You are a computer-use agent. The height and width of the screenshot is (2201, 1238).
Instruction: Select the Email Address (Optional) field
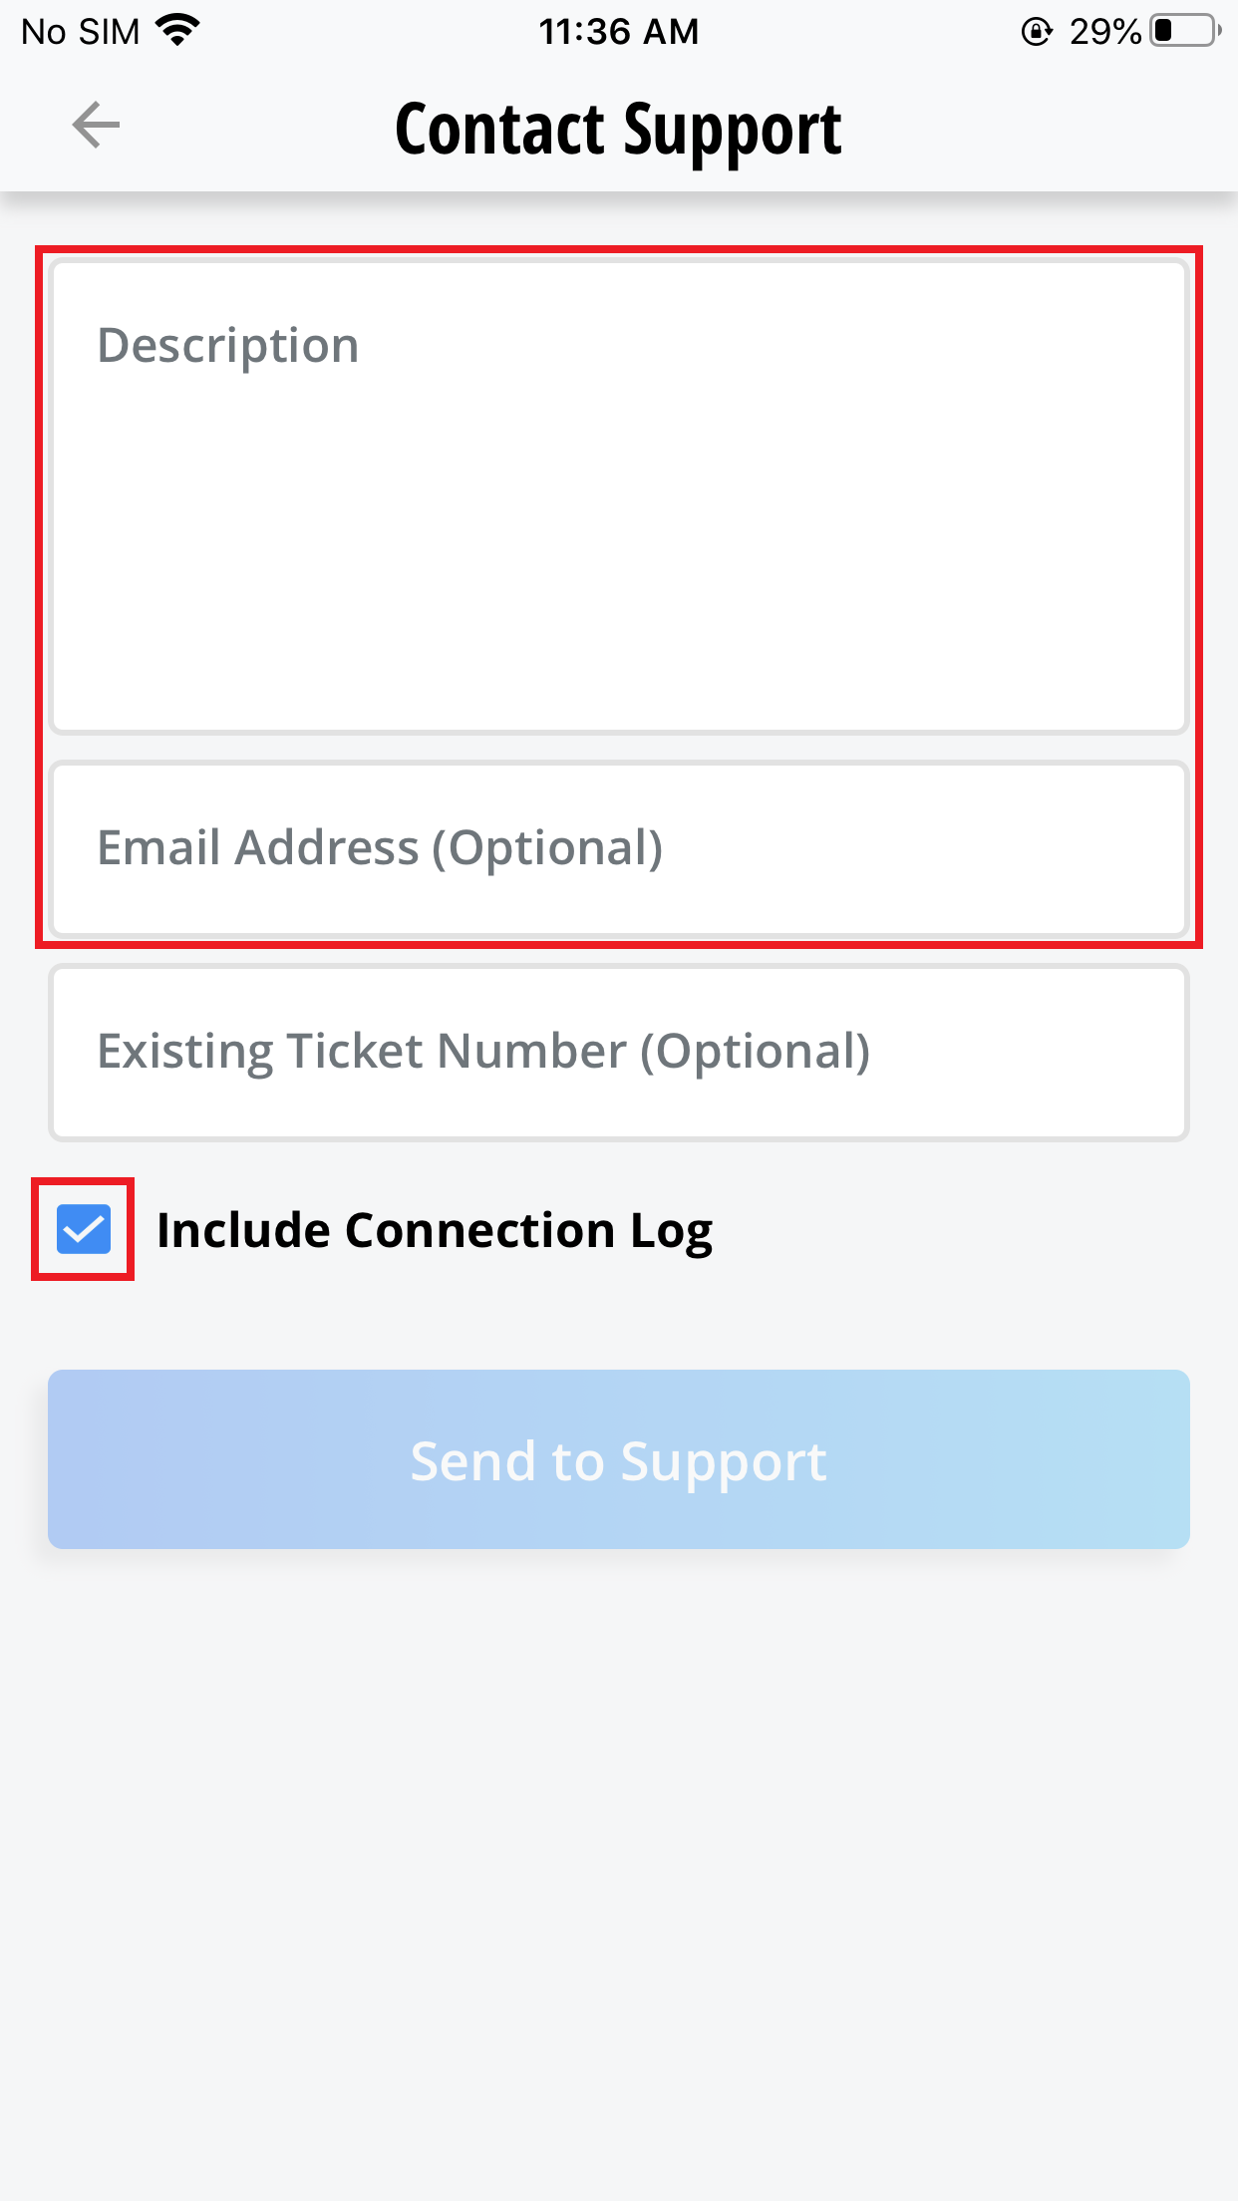coord(618,849)
